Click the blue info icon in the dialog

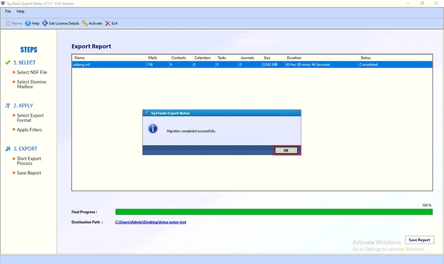tap(153, 129)
